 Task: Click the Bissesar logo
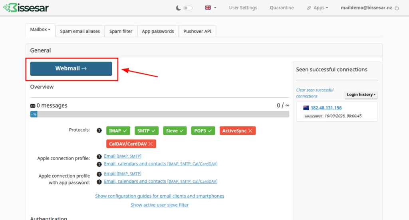coord(26,8)
